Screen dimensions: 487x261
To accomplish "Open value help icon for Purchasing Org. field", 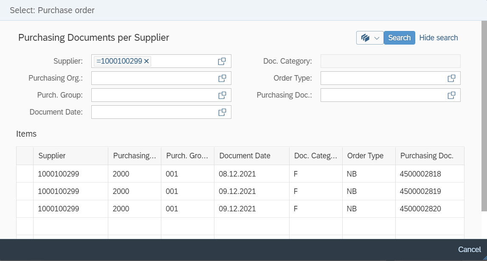I will pyautogui.click(x=222, y=79).
